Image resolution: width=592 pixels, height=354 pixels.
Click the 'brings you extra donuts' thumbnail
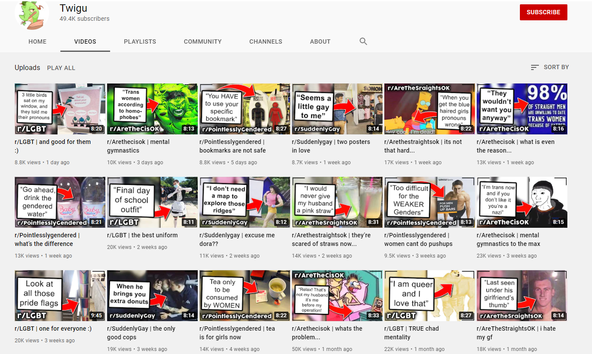pos(152,296)
